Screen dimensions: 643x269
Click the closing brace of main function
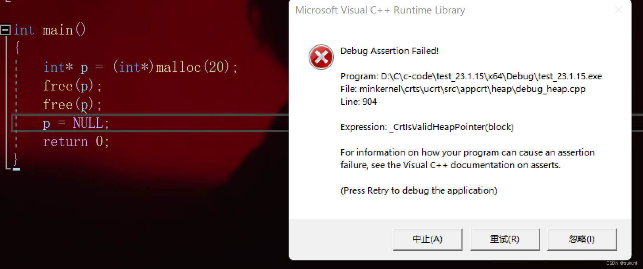point(15,159)
